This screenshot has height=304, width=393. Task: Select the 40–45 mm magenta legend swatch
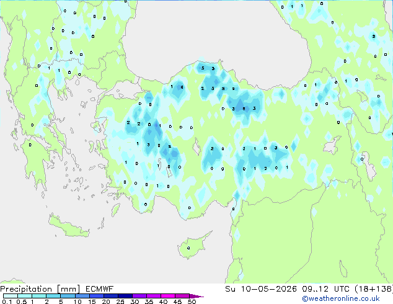click(x=168, y=296)
